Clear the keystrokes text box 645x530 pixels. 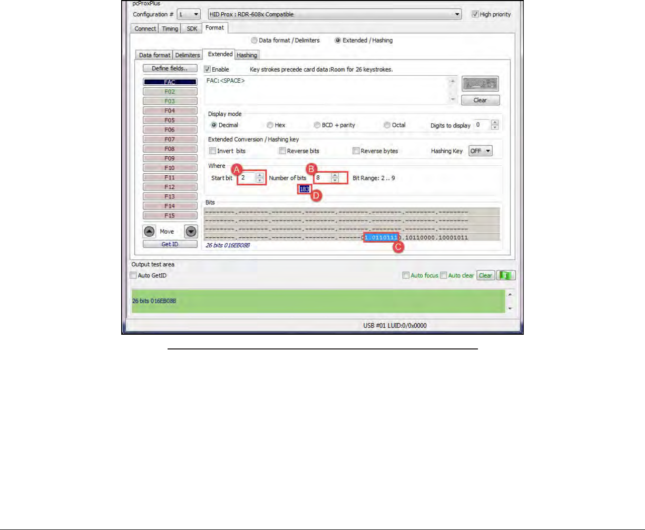click(x=480, y=100)
